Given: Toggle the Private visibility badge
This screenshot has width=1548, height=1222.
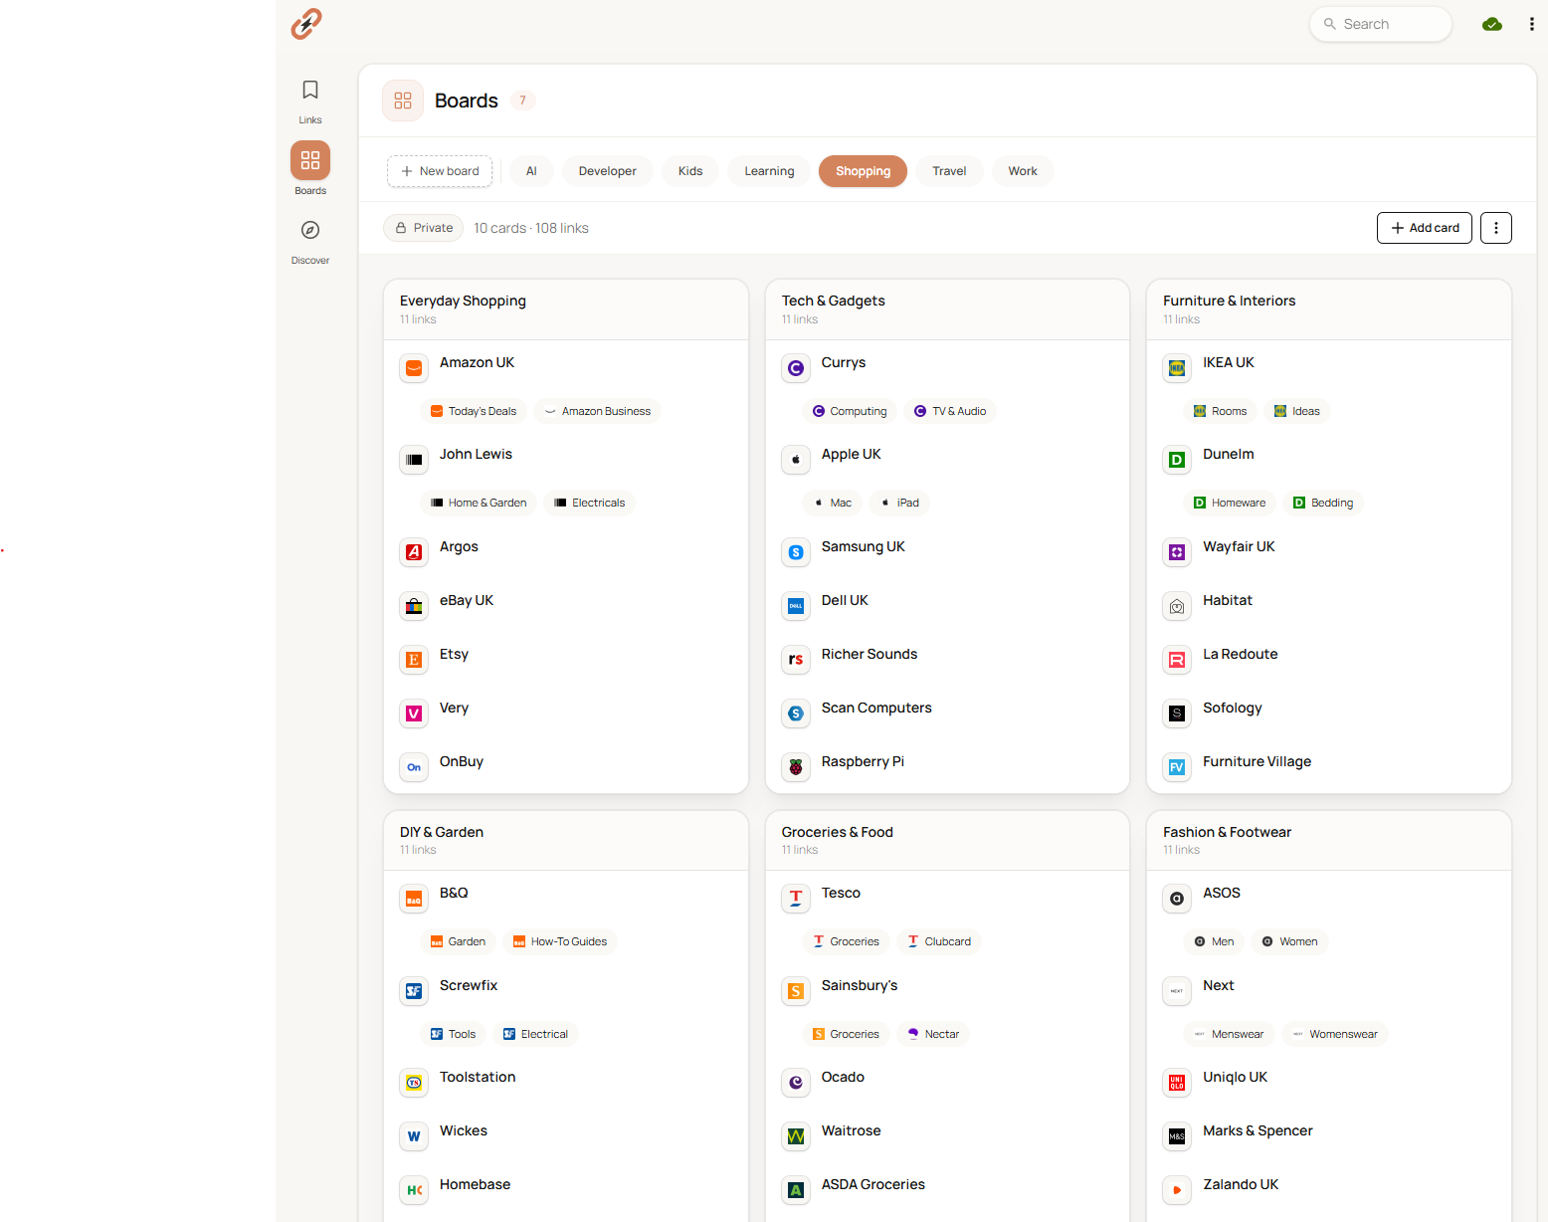Looking at the screenshot, I should (424, 228).
